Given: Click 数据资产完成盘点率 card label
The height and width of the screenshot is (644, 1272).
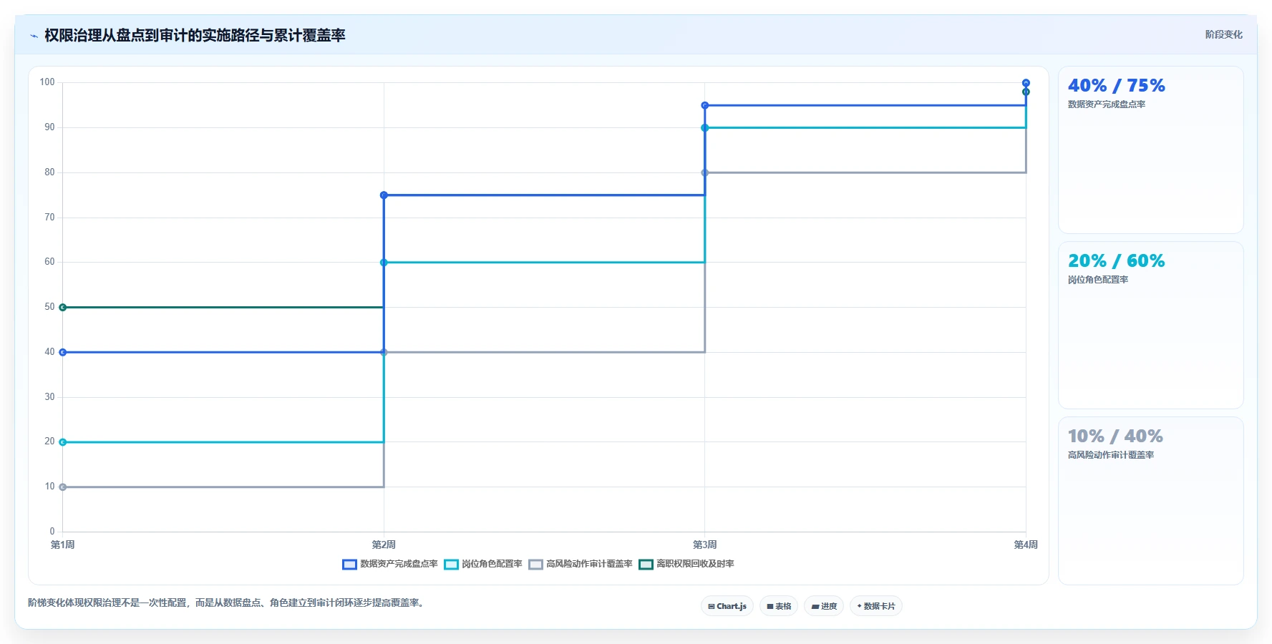Looking at the screenshot, I should coord(1106,104).
